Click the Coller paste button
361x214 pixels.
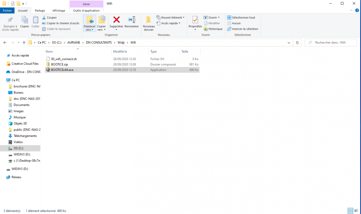[36, 22]
